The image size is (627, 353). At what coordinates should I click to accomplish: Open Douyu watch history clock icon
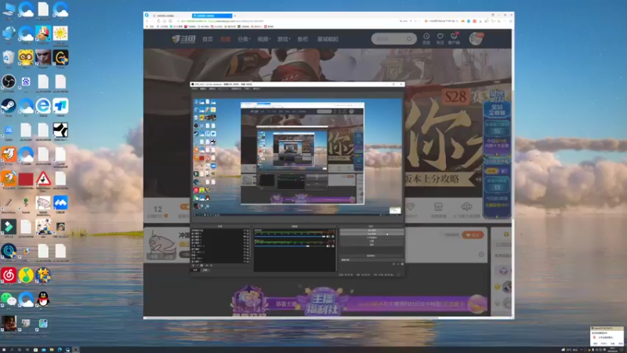[426, 37]
